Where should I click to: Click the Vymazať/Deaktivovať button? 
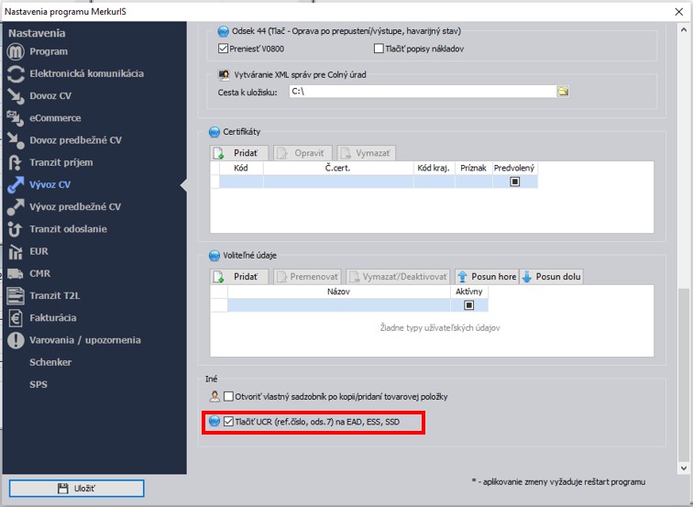point(398,277)
